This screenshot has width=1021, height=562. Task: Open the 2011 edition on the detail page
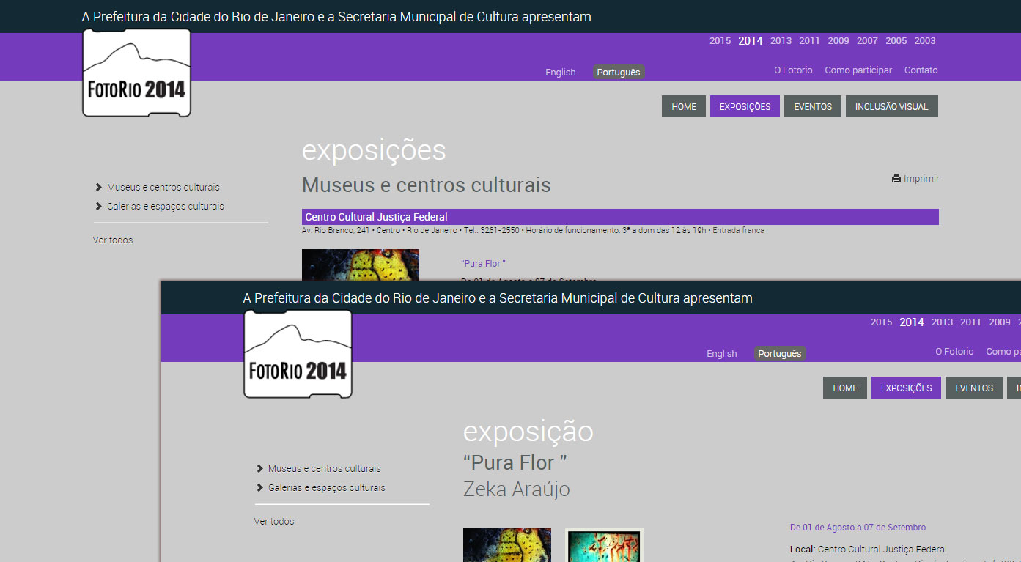tap(970, 322)
